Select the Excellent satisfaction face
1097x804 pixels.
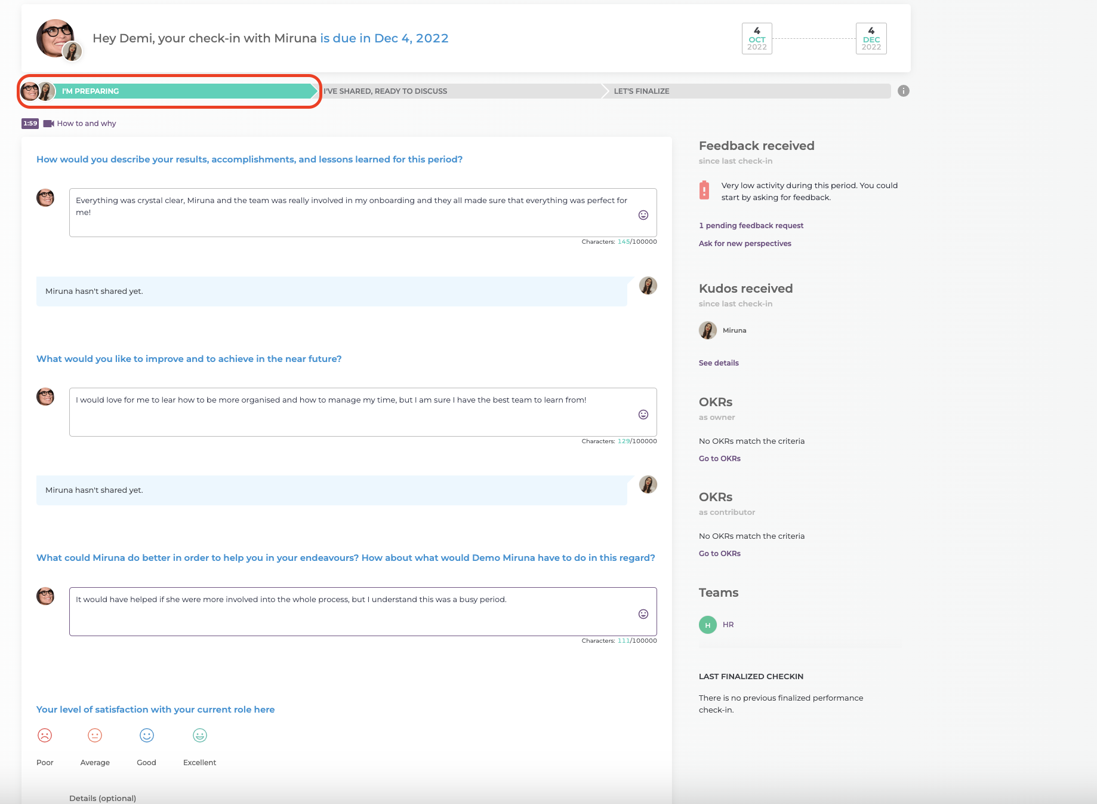pyautogui.click(x=200, y=735)
